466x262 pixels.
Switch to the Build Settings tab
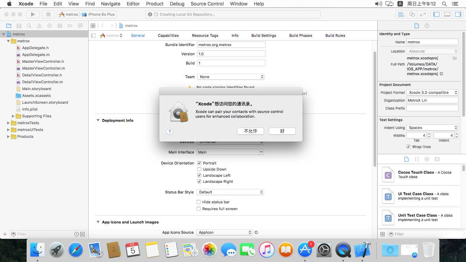pyautogui.click(x=264, y=35)
